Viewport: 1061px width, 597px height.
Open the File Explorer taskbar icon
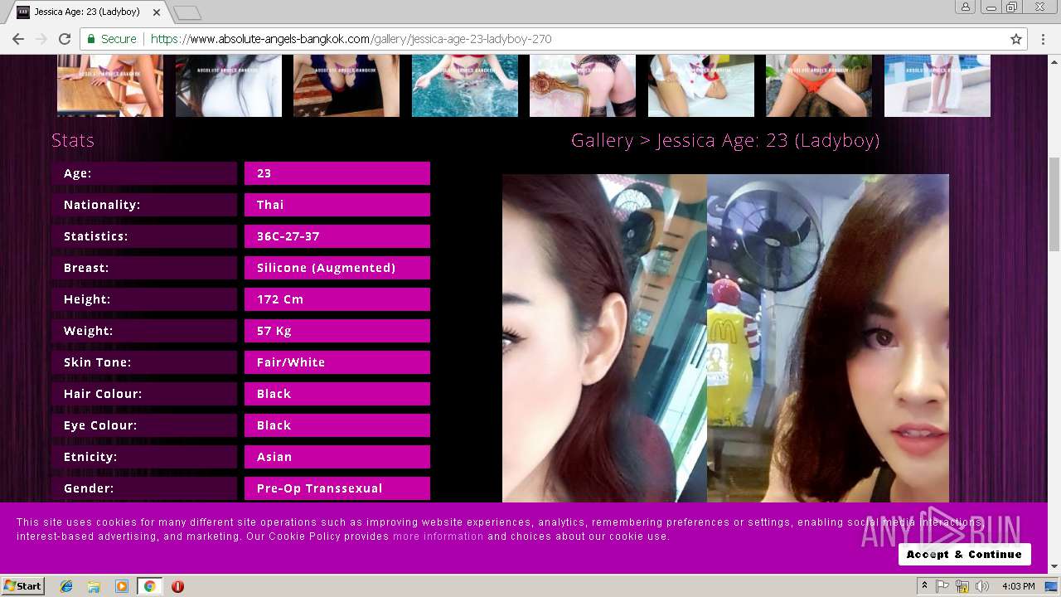click(x=94, y=586)
